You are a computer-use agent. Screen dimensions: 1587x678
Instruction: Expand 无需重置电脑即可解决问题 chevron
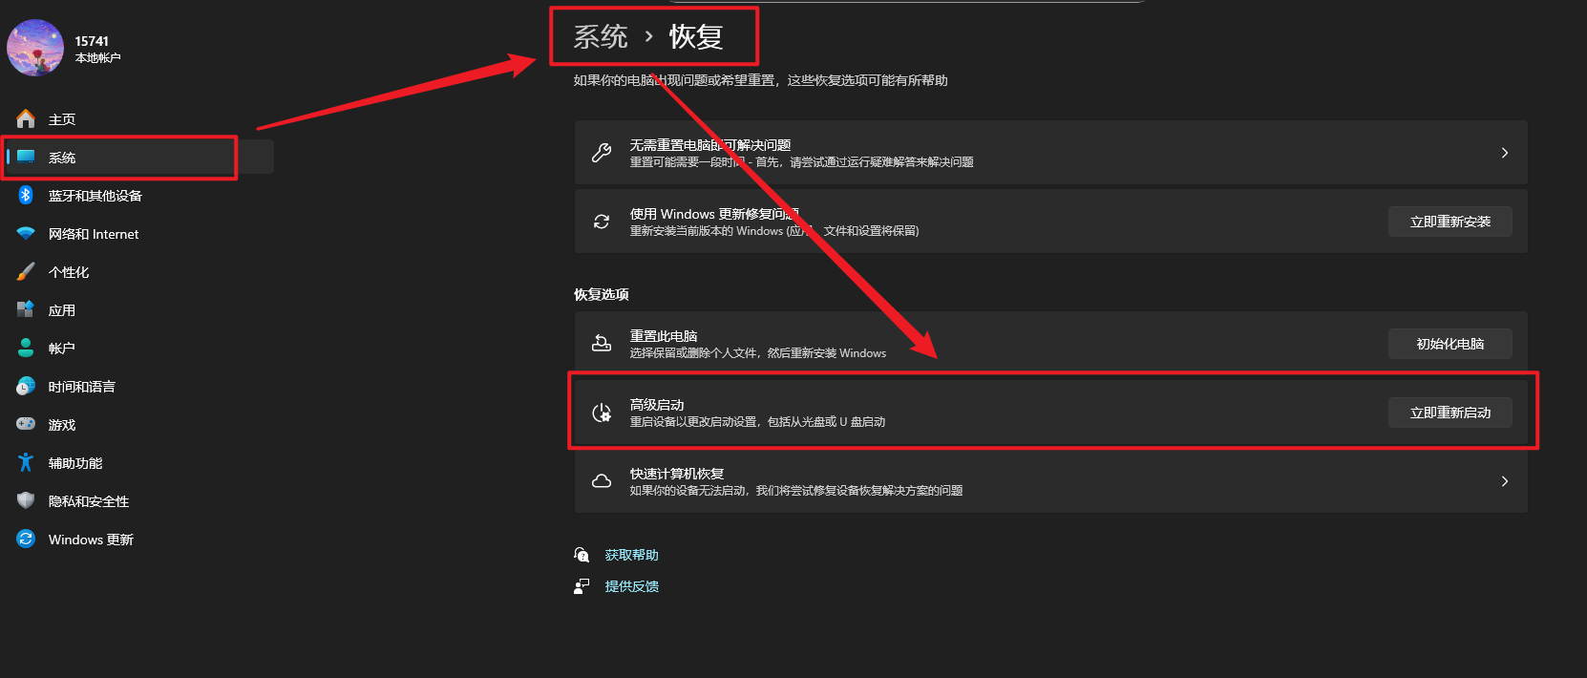pos(1505,153)
